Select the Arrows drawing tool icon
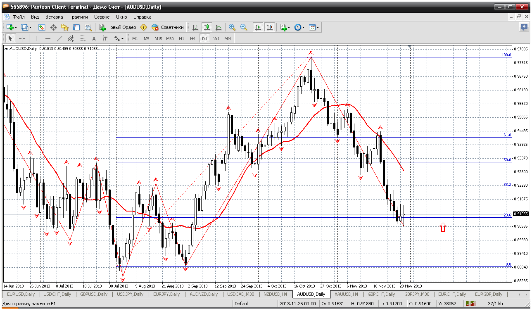 [x=117, y=38]
